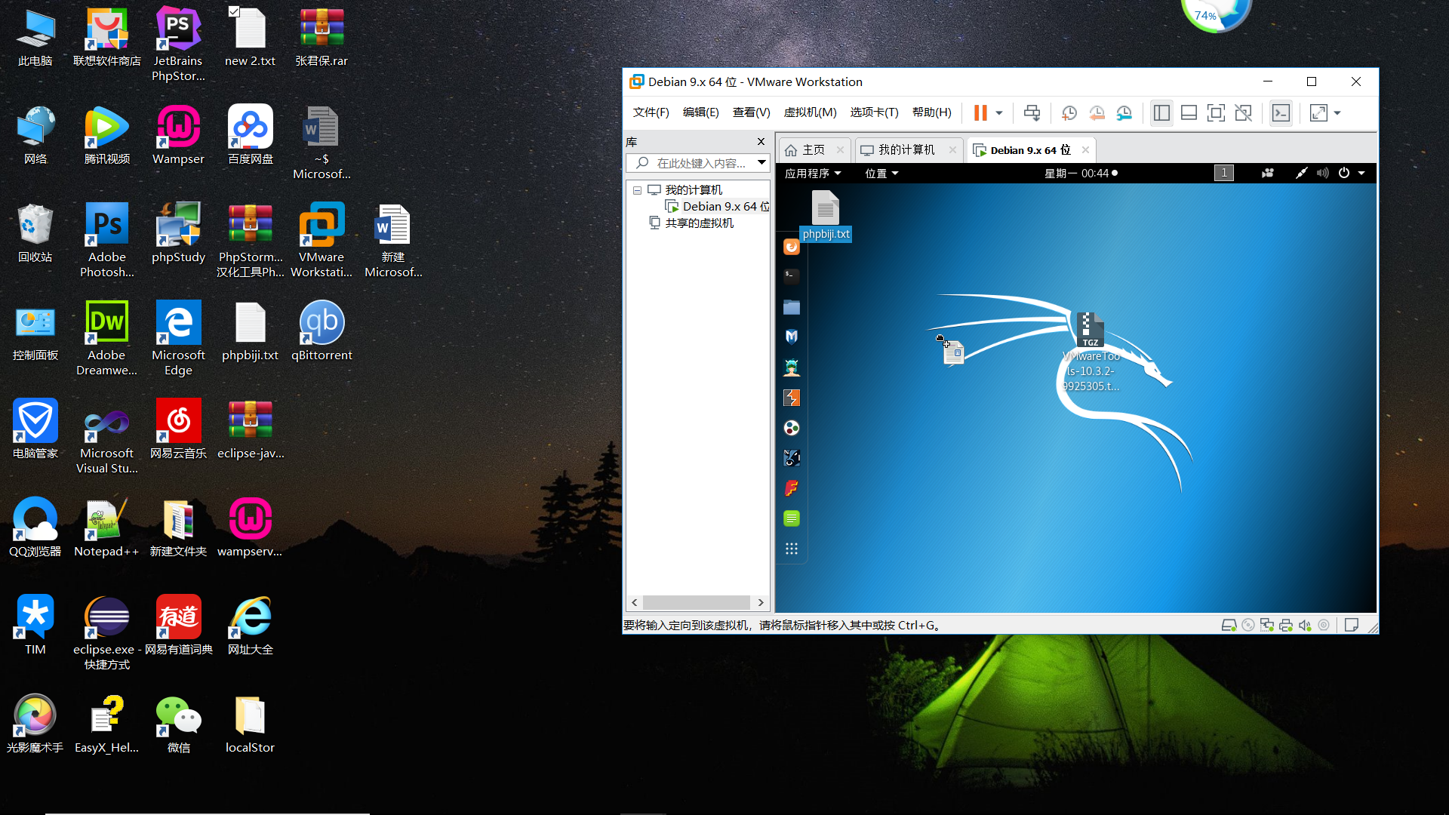Select JetBrains PhpStorm desktop shortcut
The height and width of the screenshot is (815, 1449).
click(x=178, y=44)
